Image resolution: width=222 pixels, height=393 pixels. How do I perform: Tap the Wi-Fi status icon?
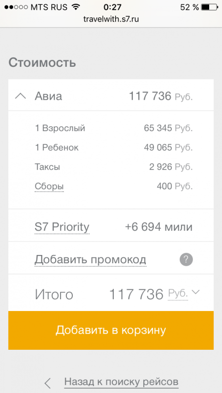(75, 7)
